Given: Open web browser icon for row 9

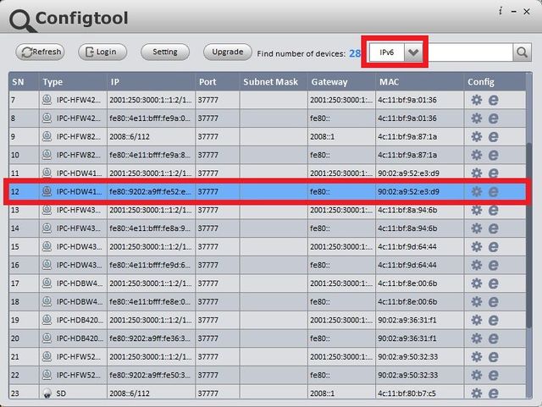Looking at the screenshot, I should pos(493,137).
